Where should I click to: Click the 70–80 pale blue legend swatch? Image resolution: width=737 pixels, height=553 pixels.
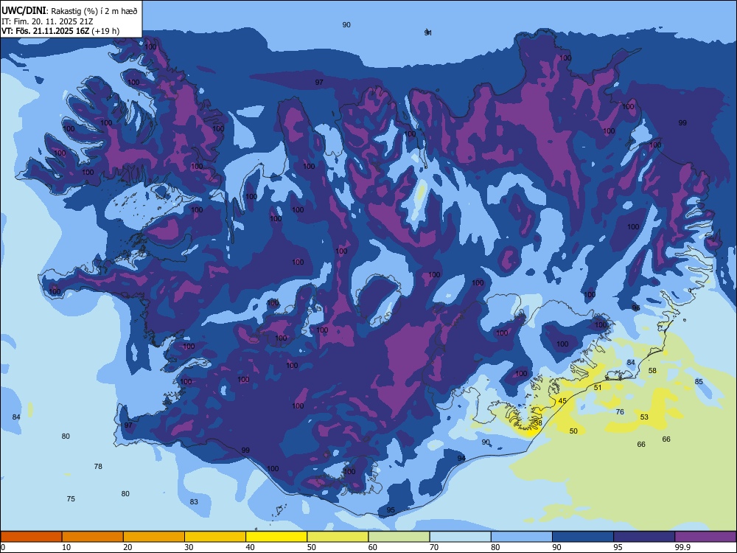(x=460, y=537)
